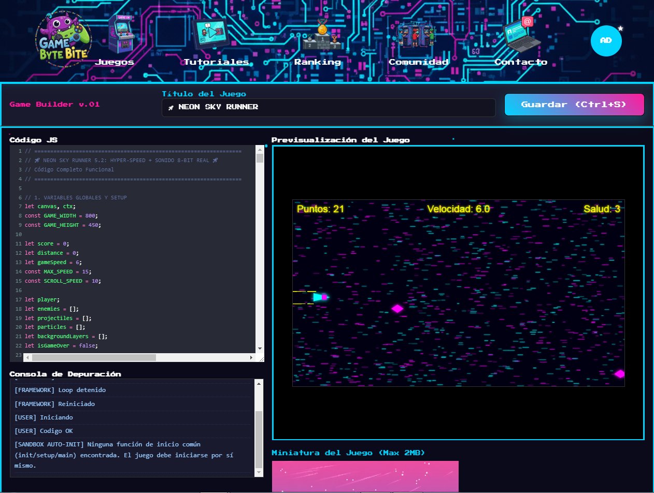Open the Ranking page

318,62
